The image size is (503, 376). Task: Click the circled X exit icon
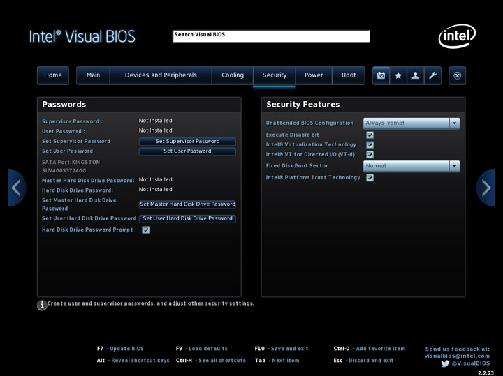point(457,75)
